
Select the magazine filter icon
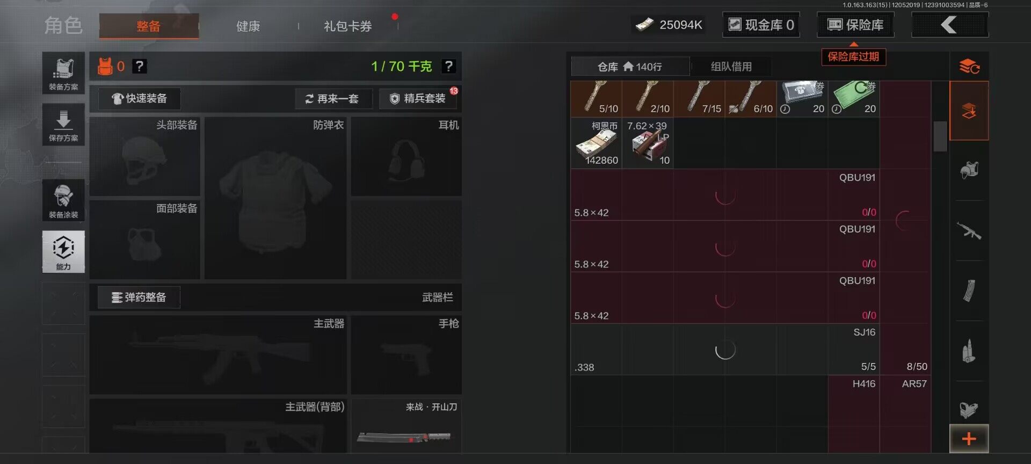tap(969, 291)
